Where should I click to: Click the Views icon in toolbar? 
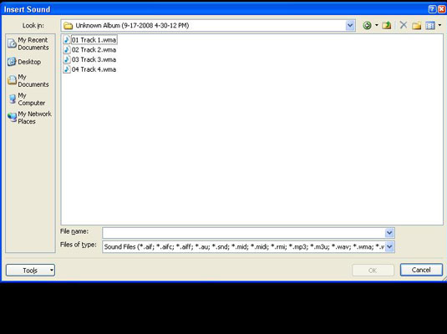tap(430, 26)
